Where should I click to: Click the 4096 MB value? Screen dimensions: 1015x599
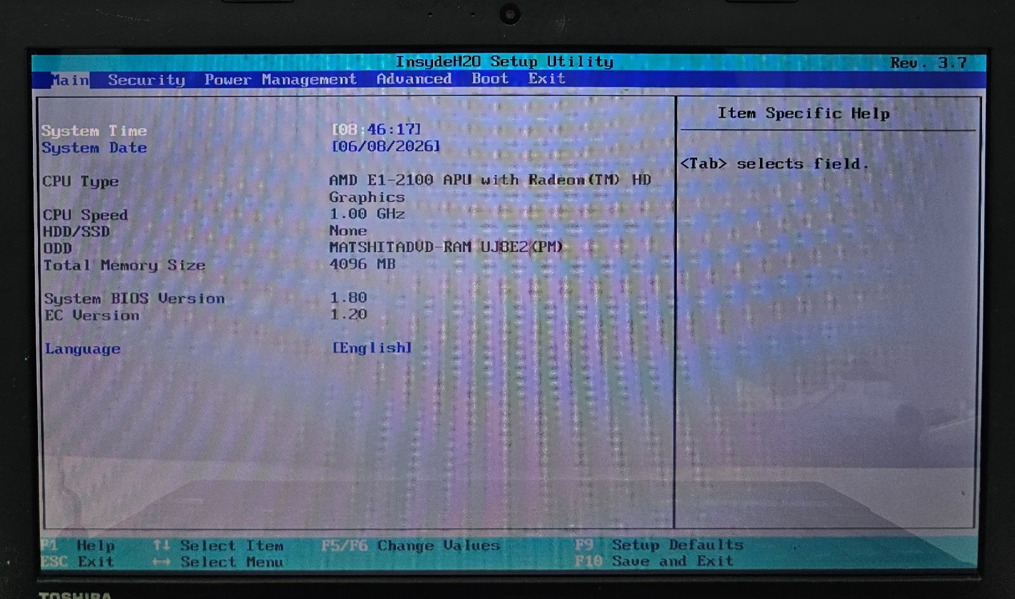[x=362, y=264]
